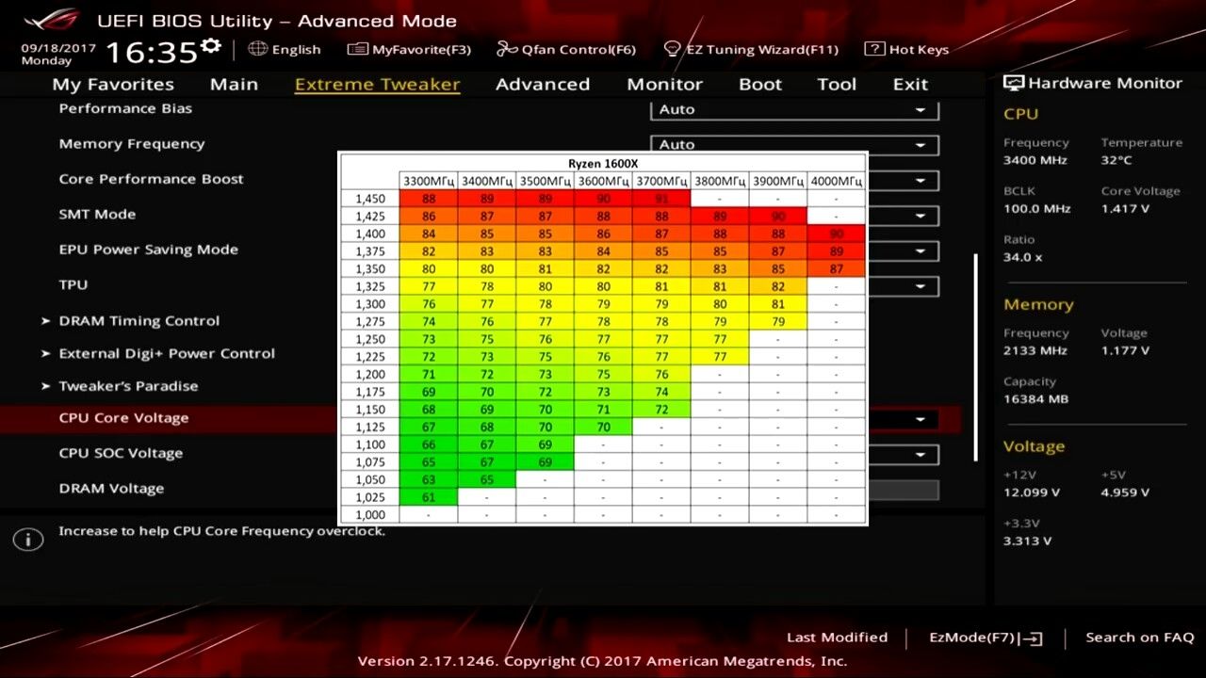Click the EZ Tuning Wizard bulb icon

coord(672,49)
